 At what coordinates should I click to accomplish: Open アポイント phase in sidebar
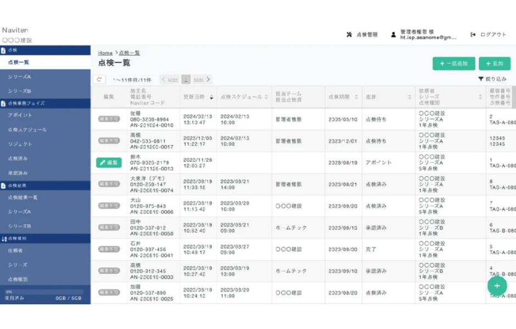pyautogui.click(x=45, y=115)
